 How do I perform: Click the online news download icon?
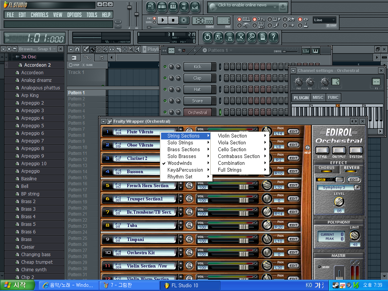pyautogui.click(x=283, y=8)
